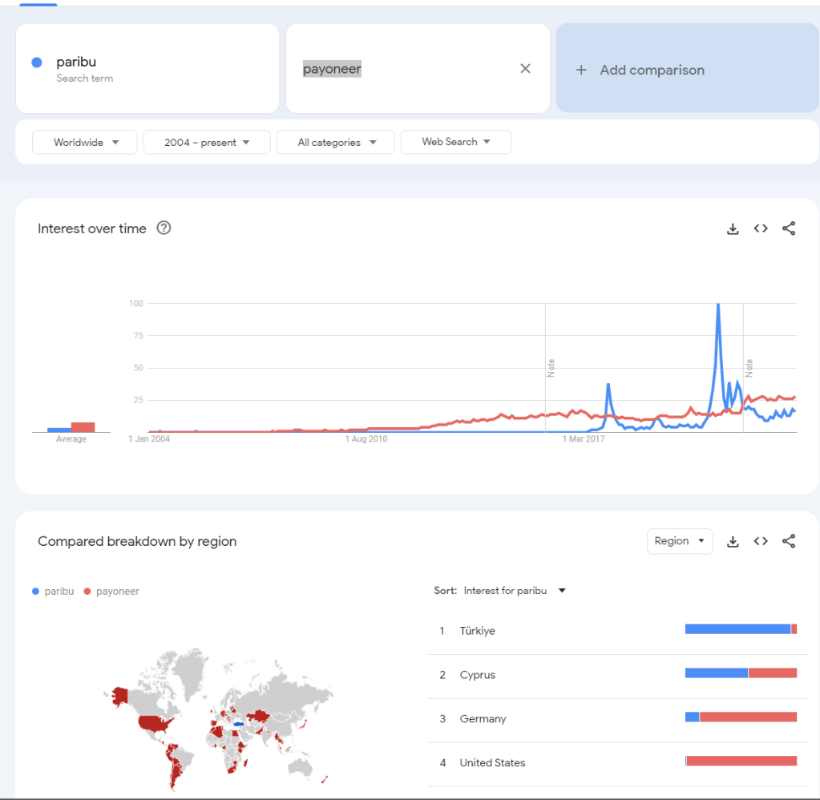Screen dimensions: 820x800
Task: Click the help icon beside Interest over time
Action: click(x=164, y=228)
